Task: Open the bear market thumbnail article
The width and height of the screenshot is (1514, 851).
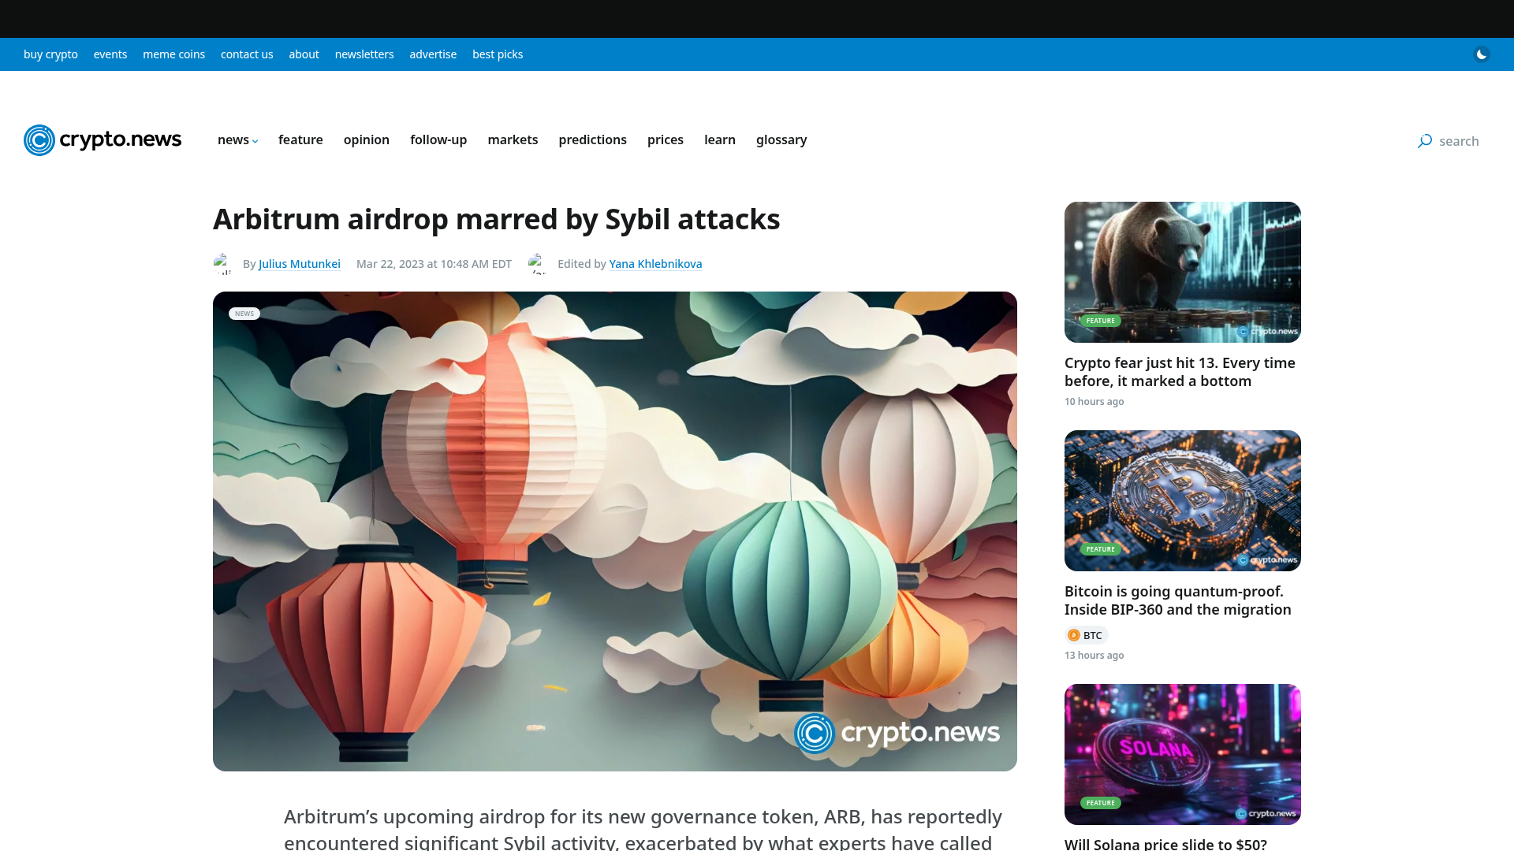Action: point(1183,272)
